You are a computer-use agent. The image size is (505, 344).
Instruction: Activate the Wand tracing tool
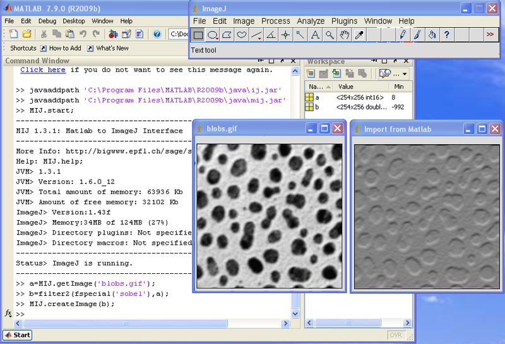click(x=300, y=35)
